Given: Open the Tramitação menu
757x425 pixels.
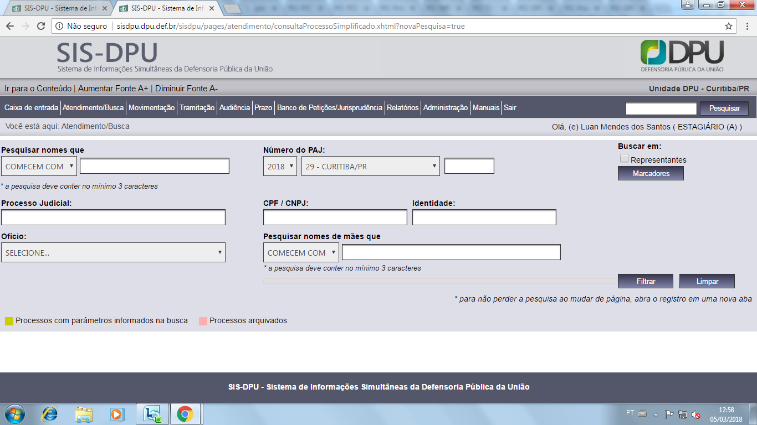Looking at the screenshot, I should [197, 108].
